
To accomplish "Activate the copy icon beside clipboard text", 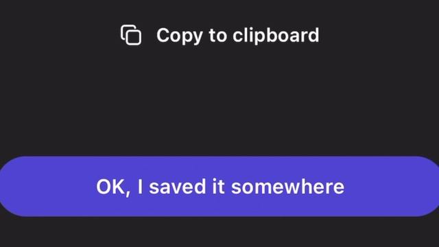I will (131, 35).
